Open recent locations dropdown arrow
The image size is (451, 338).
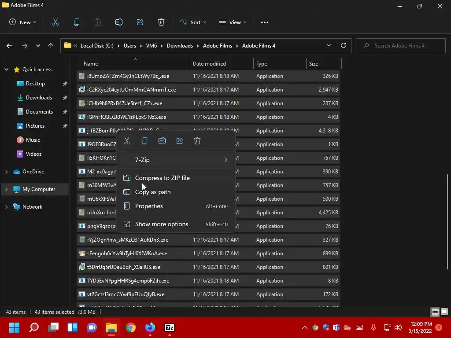(x=38, y=46)
